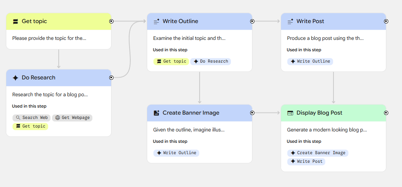This screenshot has width=402, height=187.
Task: Select the Get topic chip in Write Outline
Action: [171, 61]
